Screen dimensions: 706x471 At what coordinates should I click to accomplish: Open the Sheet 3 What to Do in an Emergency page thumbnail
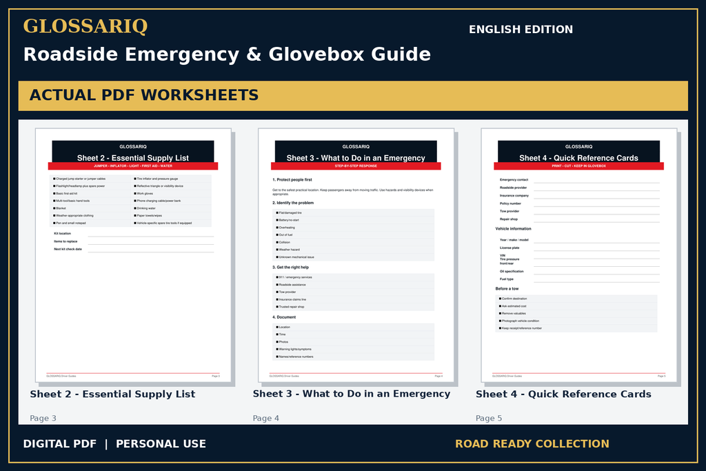tap(356, 255)
